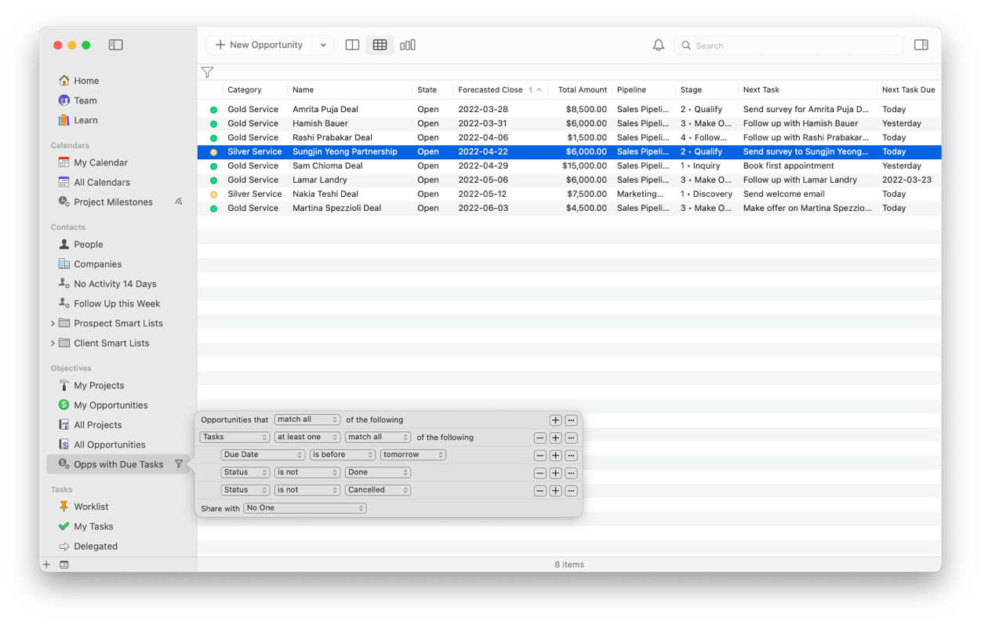Open the notifications bell

pyautogui.click(x=658, y=45)
